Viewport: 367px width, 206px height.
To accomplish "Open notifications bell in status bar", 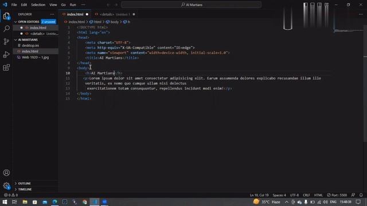I will (x=361, y=195).
